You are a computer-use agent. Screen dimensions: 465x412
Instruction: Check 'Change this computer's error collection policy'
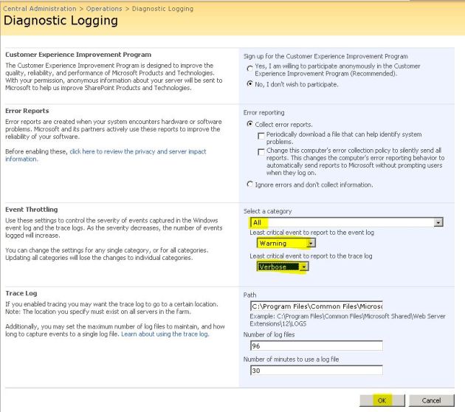(261, 152)
